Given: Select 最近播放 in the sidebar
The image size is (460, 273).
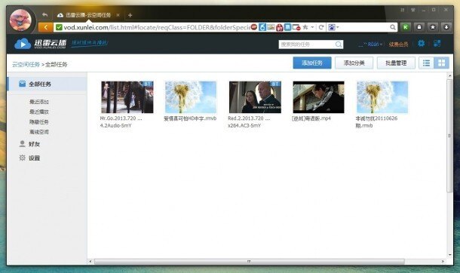Looking at the screenshot, I should (x=39, y=112).
